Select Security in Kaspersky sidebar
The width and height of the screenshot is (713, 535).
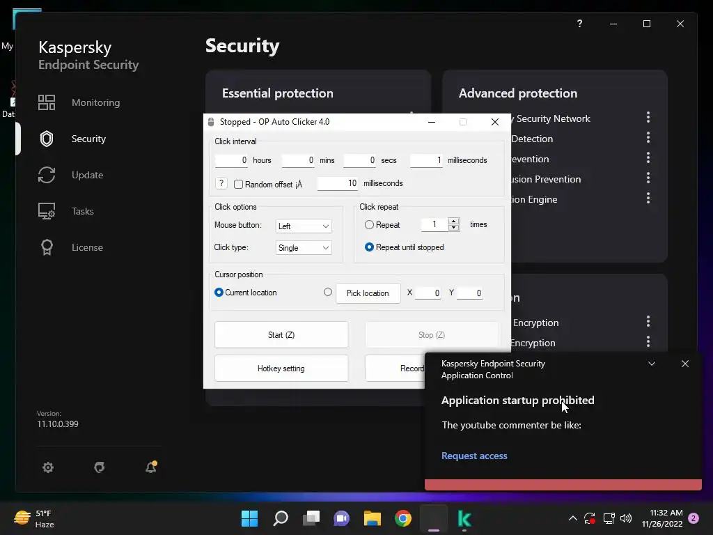point(88,139)
